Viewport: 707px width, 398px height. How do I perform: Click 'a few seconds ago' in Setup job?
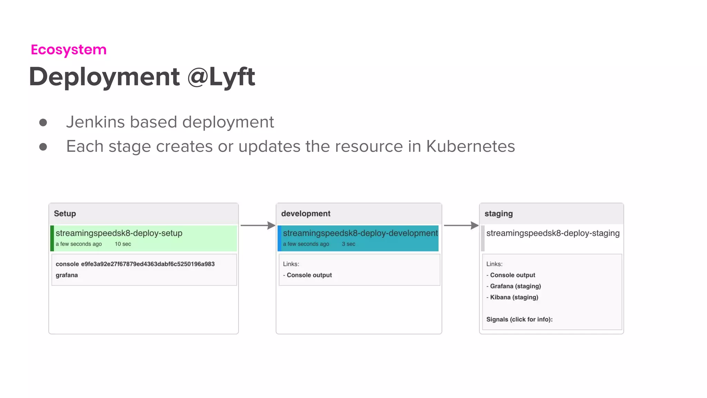coord(79,244)
